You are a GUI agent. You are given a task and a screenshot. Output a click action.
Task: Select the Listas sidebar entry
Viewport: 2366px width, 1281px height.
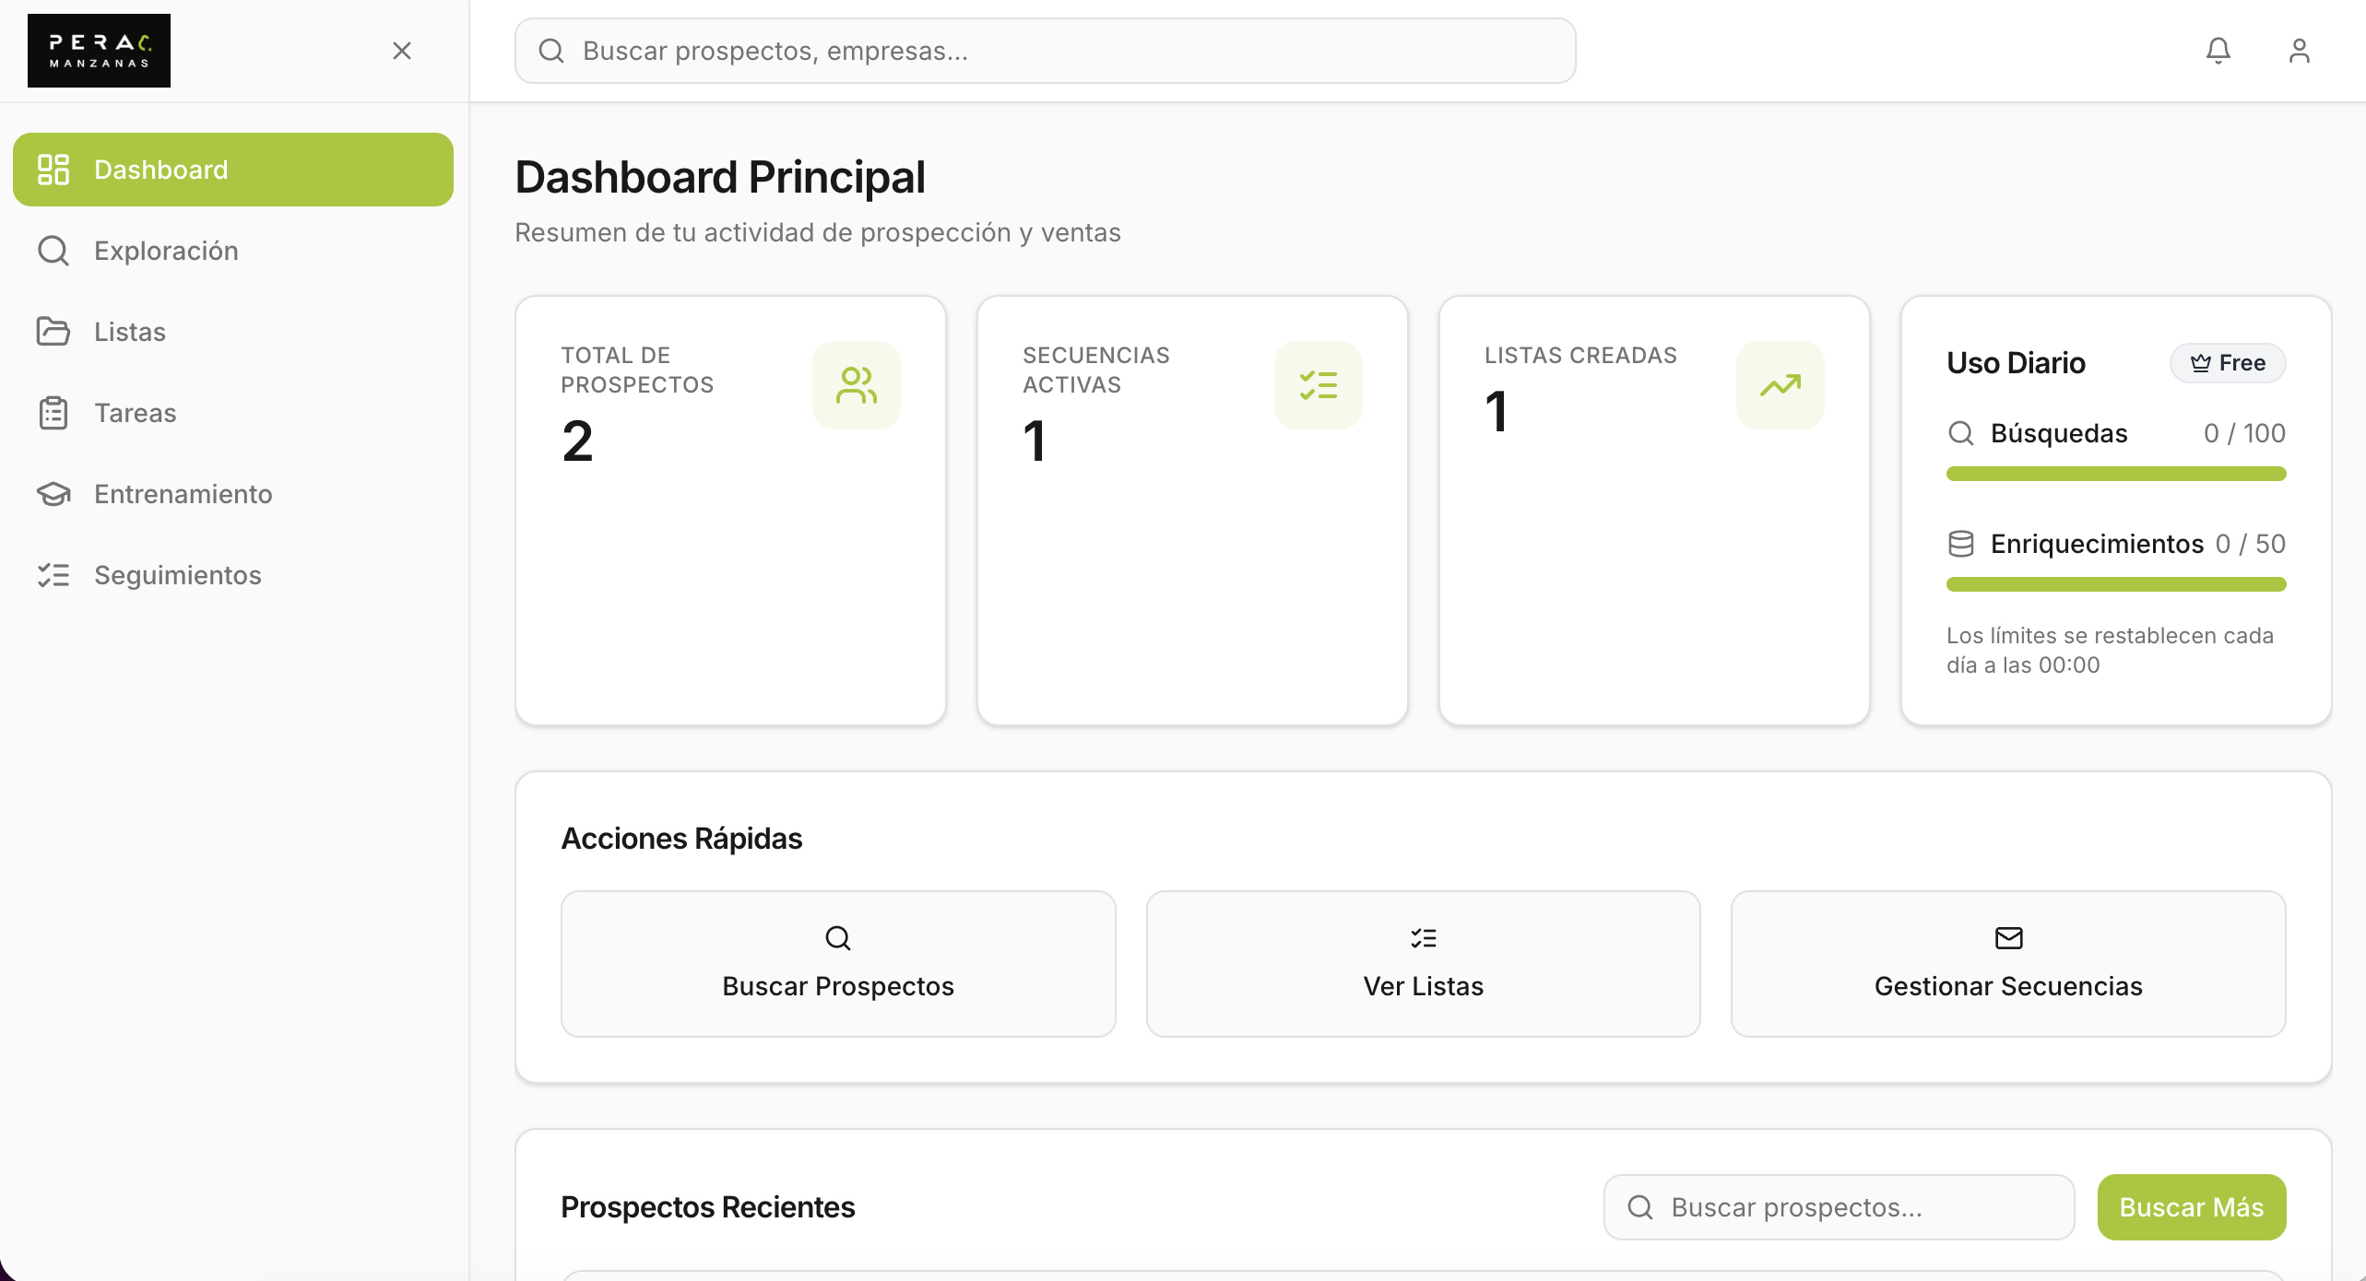(x=129, y=331)
